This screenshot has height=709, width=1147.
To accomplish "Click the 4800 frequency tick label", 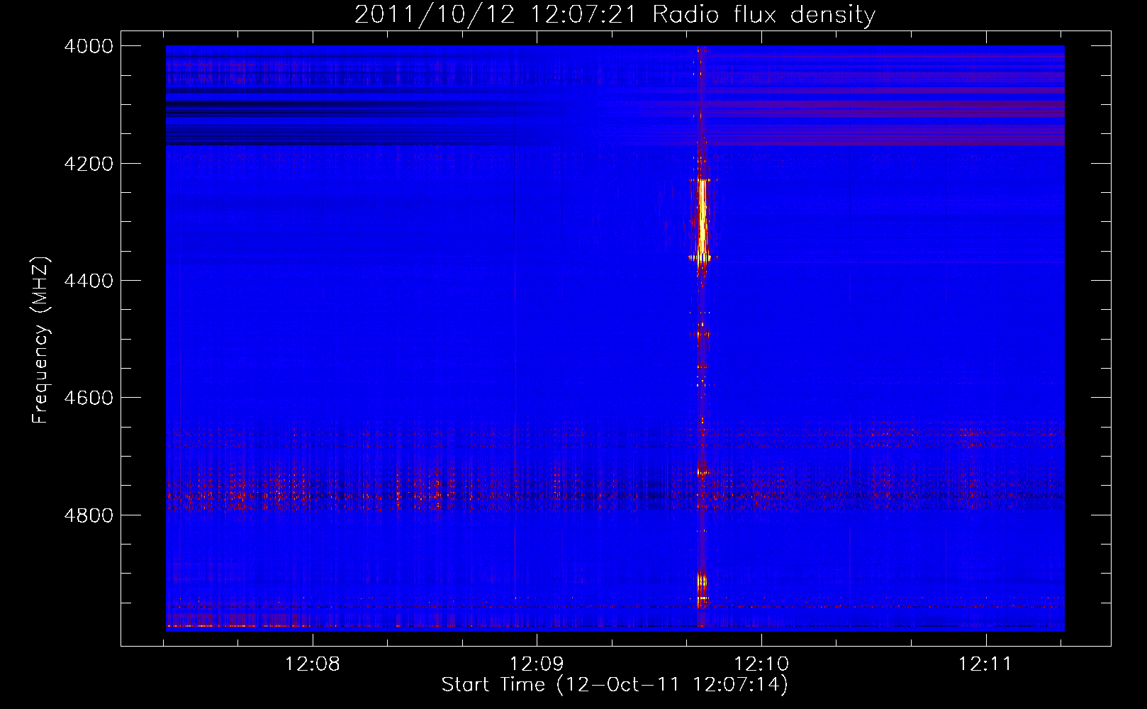I will (89, 515).
